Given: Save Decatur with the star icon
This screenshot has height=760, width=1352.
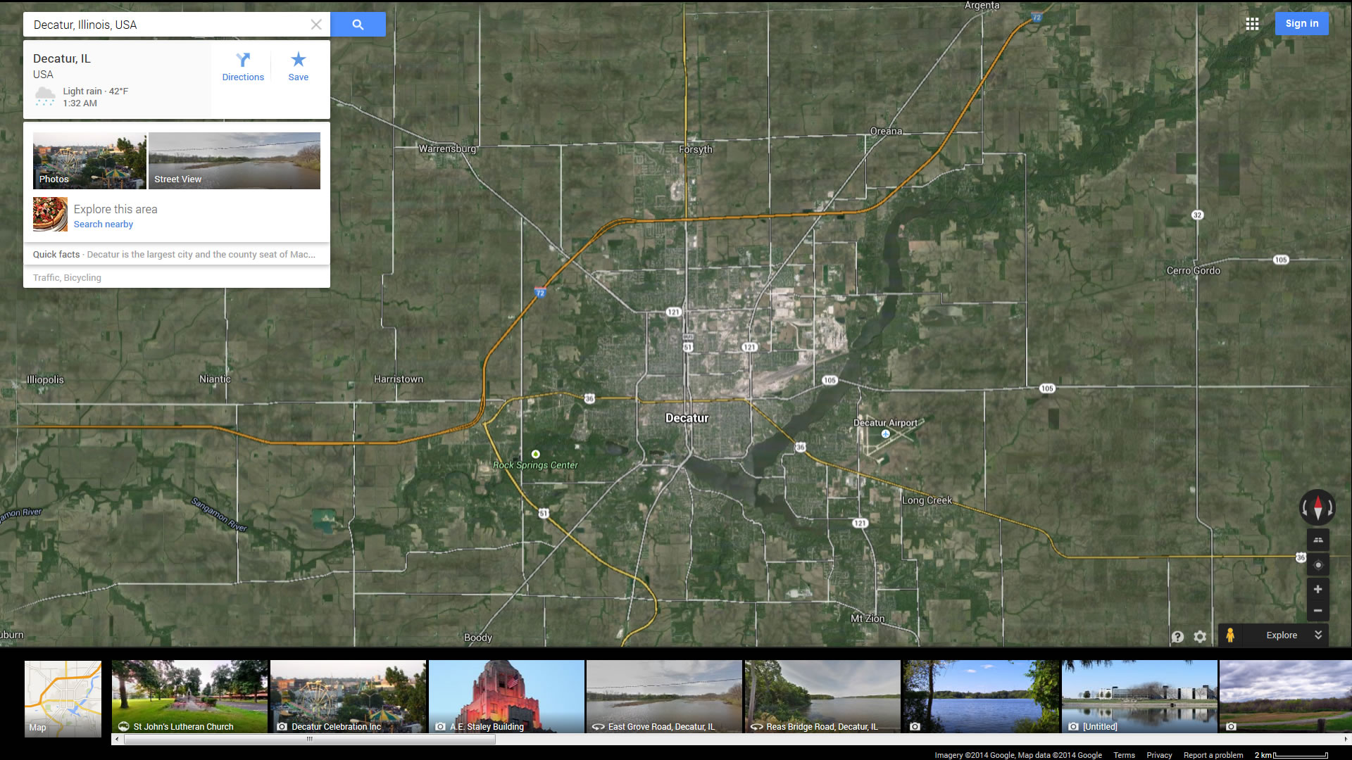Looking at the screenshot, I should point(298,67).
